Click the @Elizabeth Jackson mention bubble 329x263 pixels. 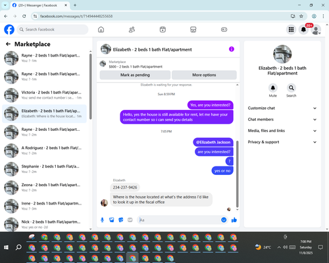click(213, 142)
